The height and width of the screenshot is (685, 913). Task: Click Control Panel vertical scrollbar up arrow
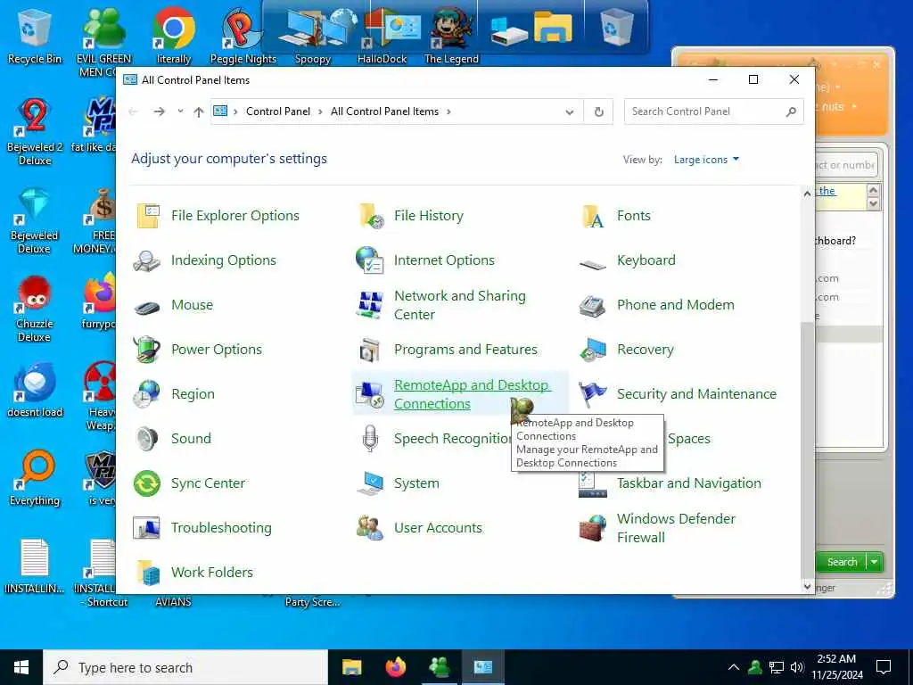807,194
